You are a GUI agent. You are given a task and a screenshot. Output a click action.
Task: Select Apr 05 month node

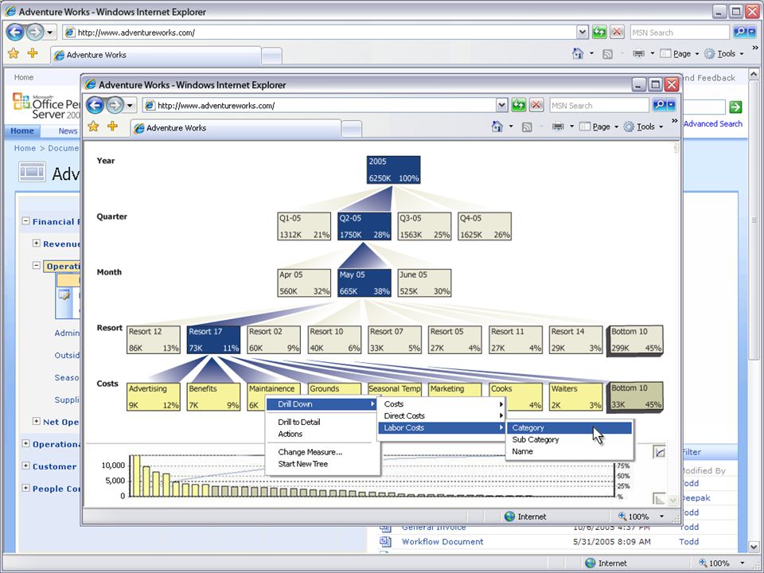point(304,283)
